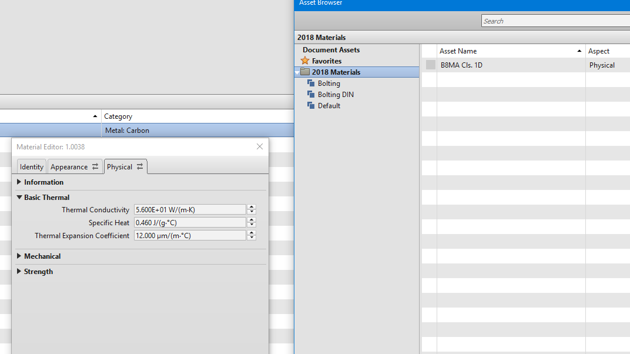This screenshot has width=630, height=354.
Task: Click the swap arrows on the Appearance tab
Action: [95, 166]
